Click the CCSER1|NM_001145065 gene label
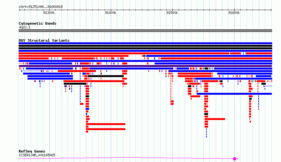This screenshot has height=162, width=281. [x=37, y=155]
